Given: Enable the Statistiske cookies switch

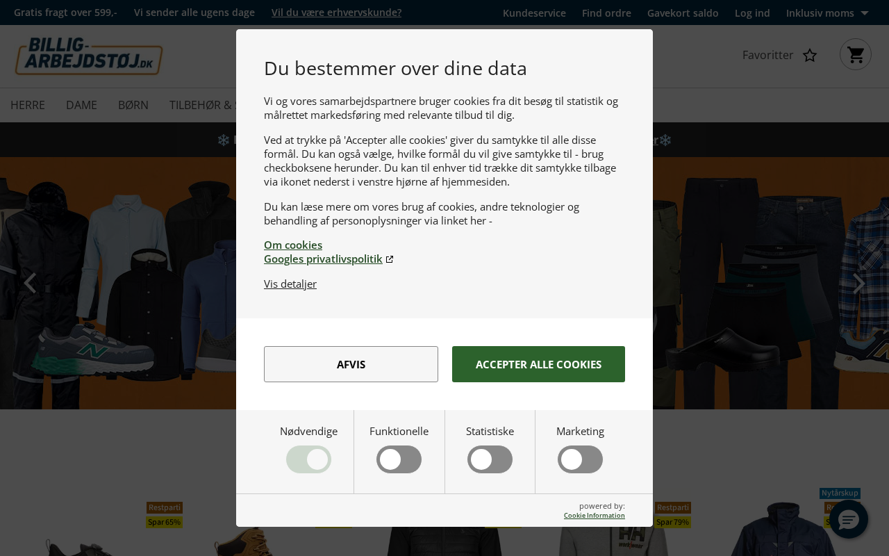Looking at the screenshot, I should pos(490,459).
